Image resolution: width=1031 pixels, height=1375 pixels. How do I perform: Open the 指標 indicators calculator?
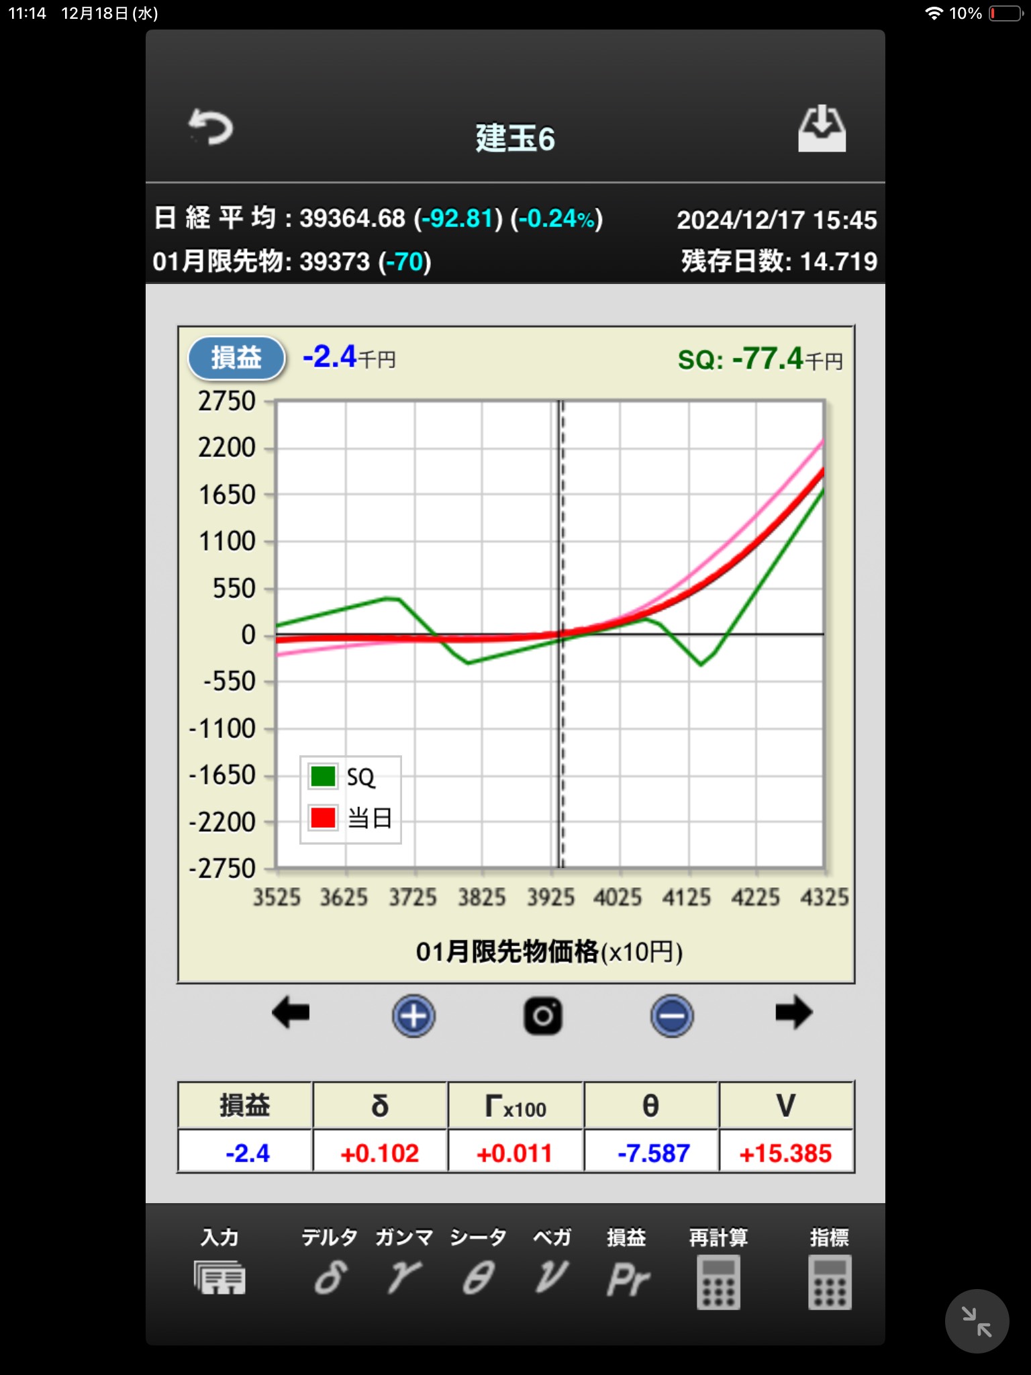tap(830, 1270)
